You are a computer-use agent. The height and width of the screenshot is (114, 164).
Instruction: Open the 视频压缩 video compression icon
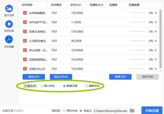click(9, 24)
